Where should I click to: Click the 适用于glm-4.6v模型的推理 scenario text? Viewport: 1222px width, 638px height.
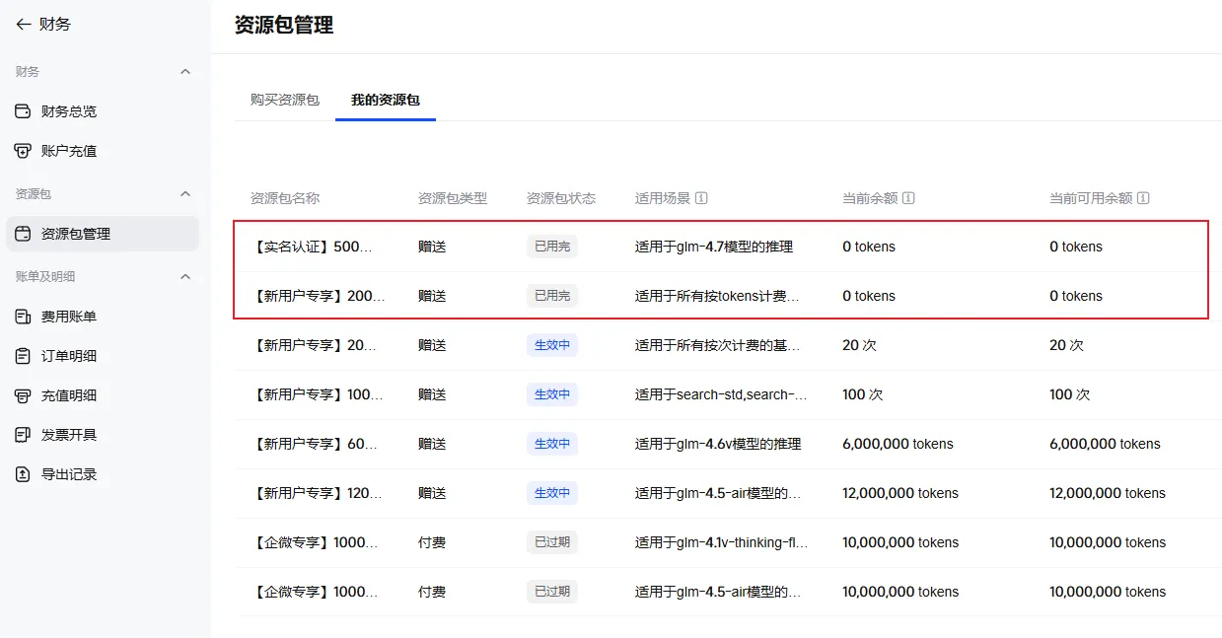(718, 444)
